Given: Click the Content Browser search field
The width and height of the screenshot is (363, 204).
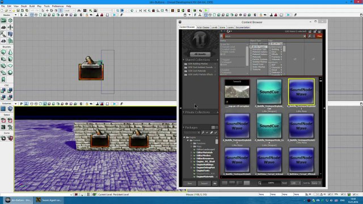Looking at the screenshot, I should [x=263, y=36].
